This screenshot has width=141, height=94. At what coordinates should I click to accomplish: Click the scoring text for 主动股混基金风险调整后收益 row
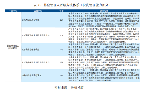click(104, 35)
